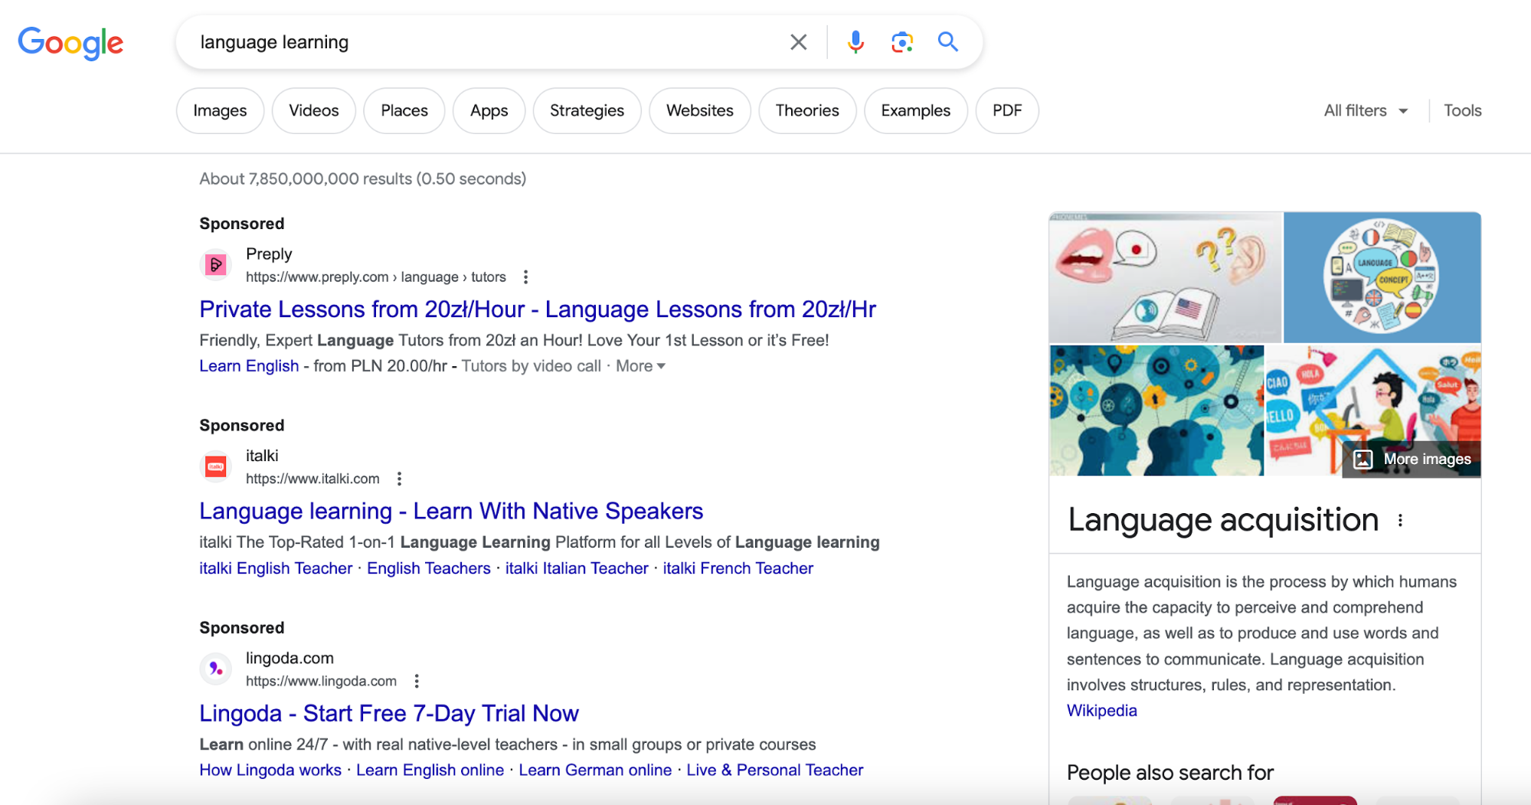Clear the search box with X
The height and width of the screenshot is (805, 1531).
(798, 42)
